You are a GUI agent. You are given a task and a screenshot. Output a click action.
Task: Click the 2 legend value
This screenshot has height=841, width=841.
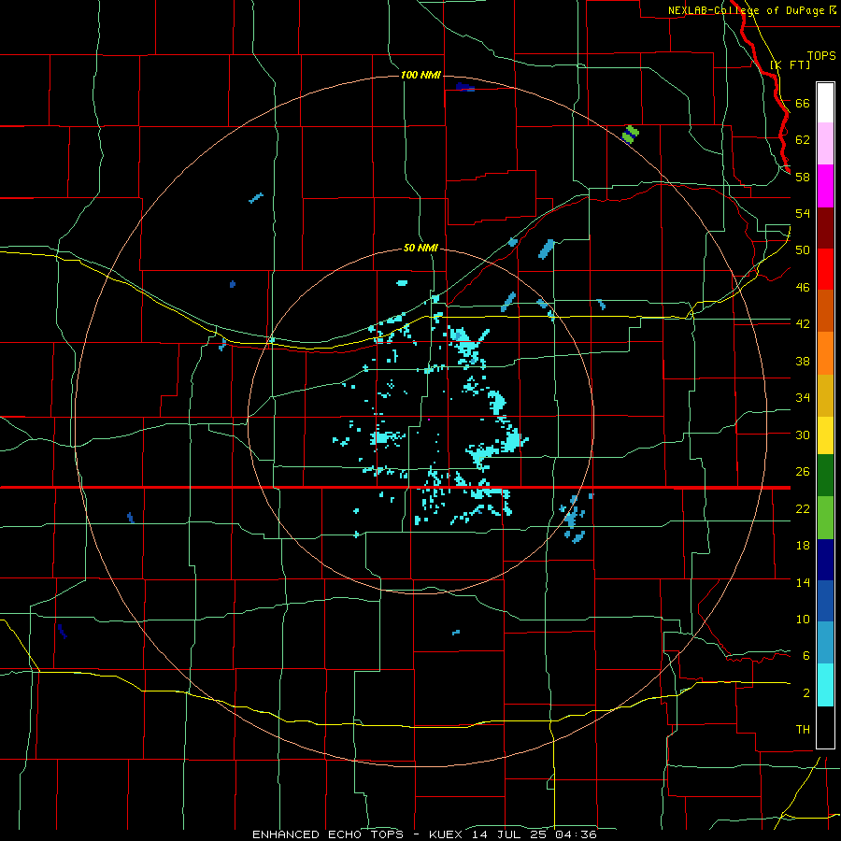coord(806,693)
